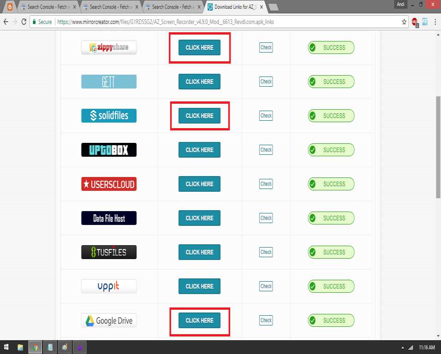Click the scrollbar down arrow

coord(438,336)
